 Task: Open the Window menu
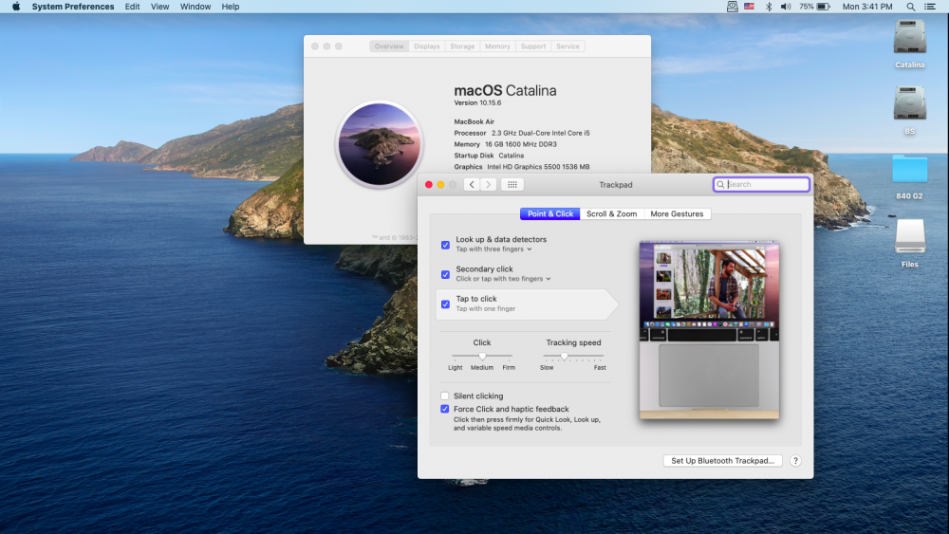[195, 7]
